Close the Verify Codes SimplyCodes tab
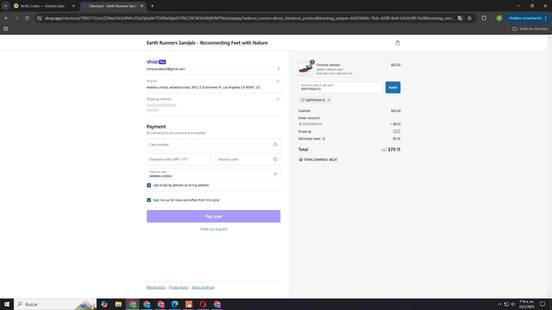552x310 pixels. (73, 6)
